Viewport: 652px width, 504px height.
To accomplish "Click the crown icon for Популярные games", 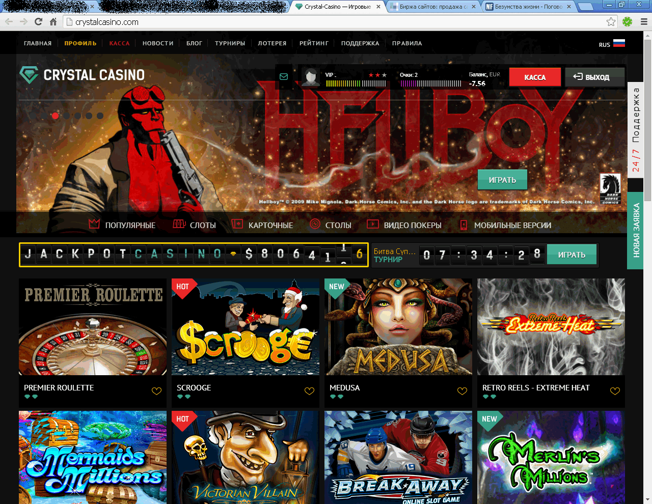I will [94, 224].
